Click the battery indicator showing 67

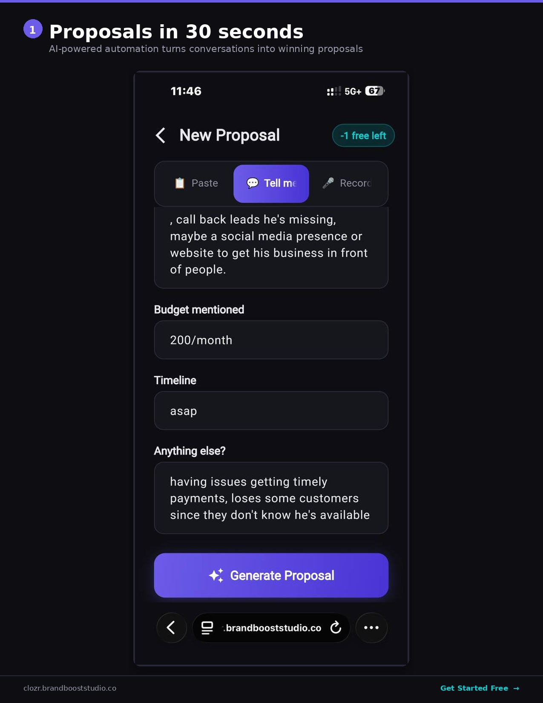coord(375,91)
